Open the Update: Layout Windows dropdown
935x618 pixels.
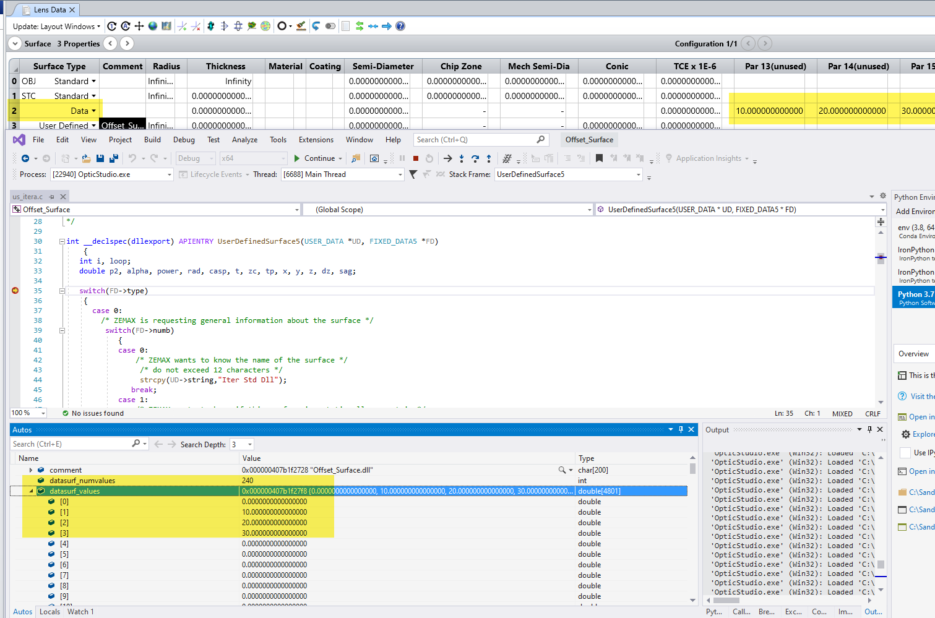point(56,26)
